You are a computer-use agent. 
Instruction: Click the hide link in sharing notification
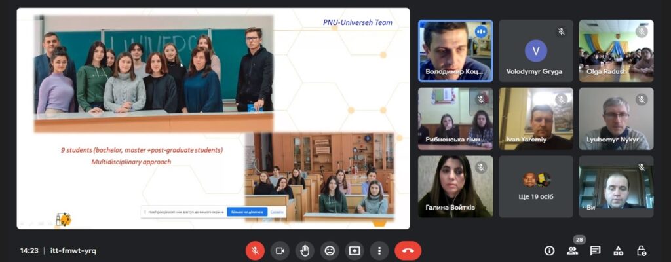277,212
